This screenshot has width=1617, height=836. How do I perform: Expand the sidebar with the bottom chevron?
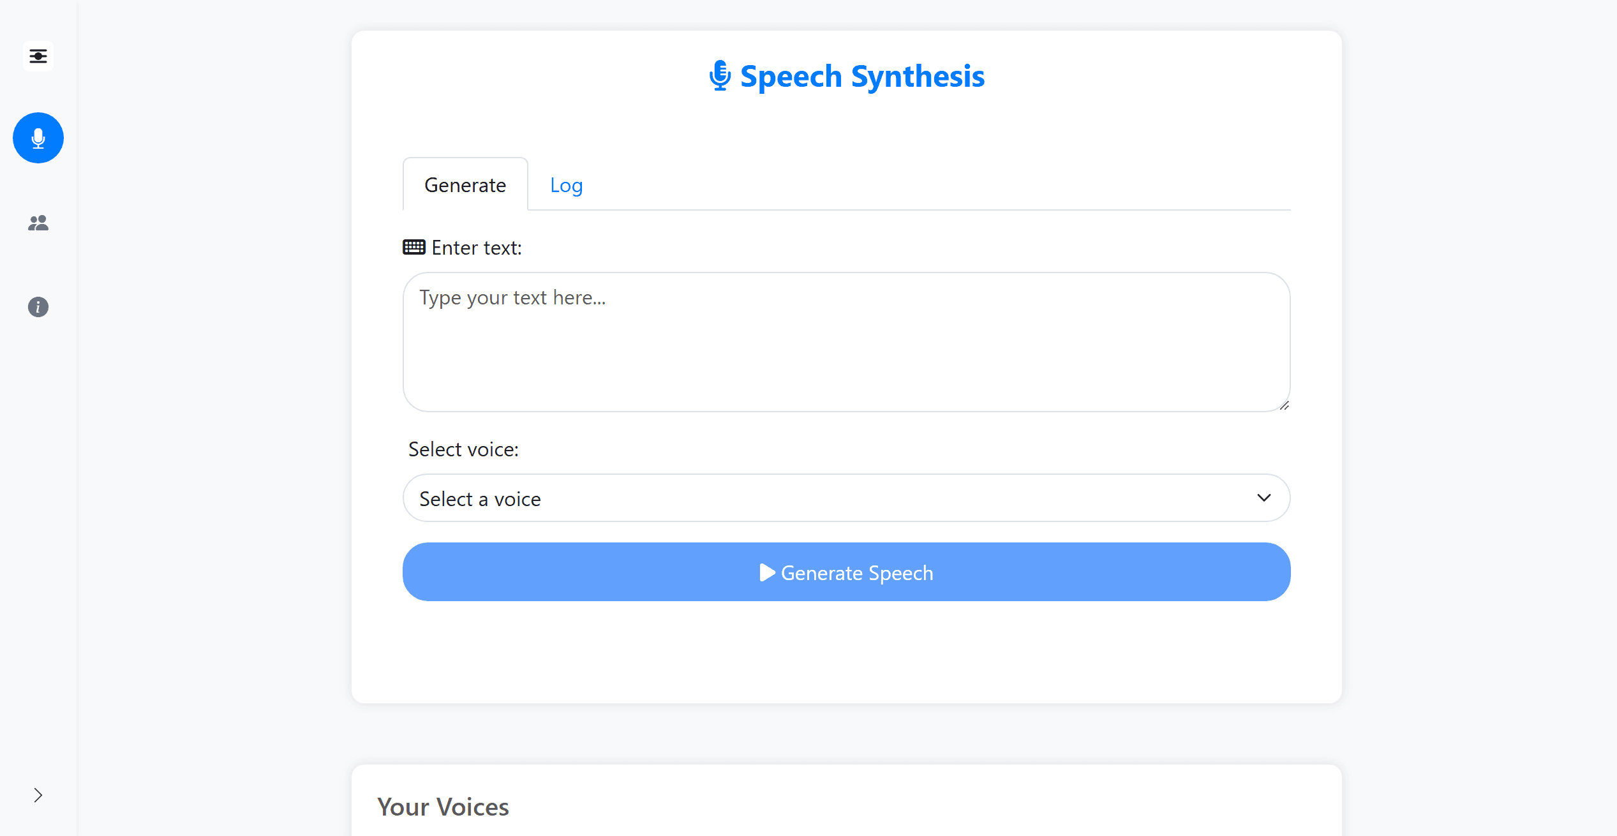38,795
